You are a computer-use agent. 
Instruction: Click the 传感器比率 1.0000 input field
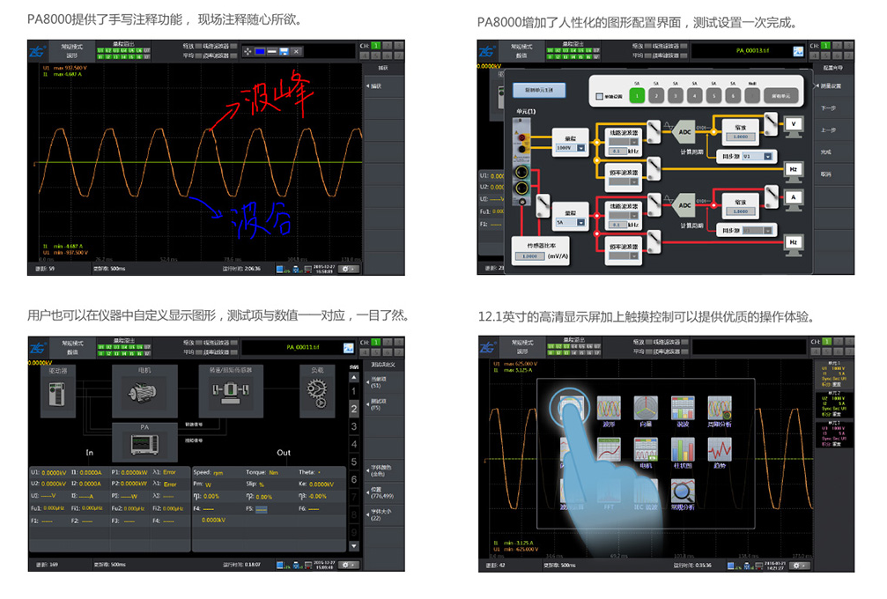pyautogui.click(x=530, y=256)
